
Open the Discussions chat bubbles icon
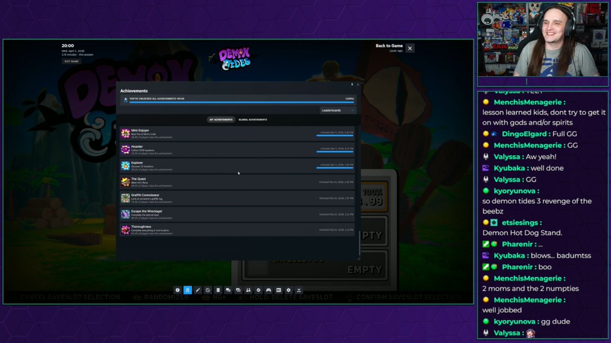[228, 290]
